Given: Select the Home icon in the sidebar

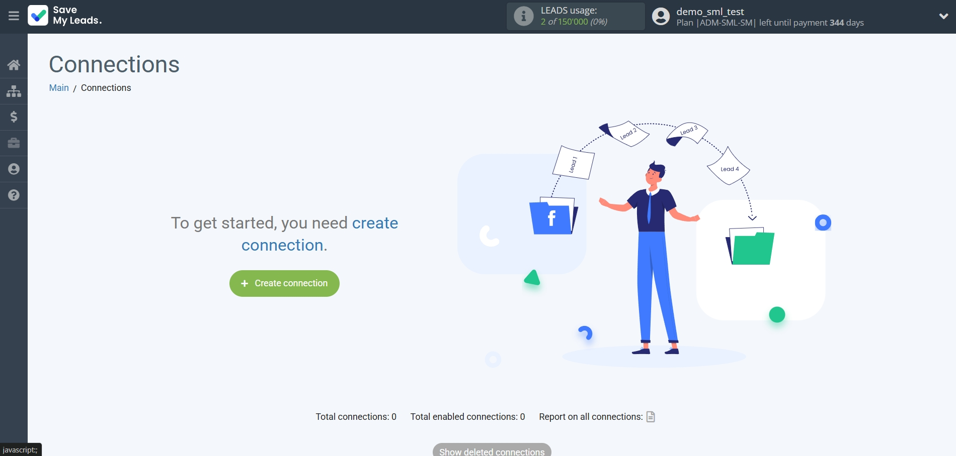Looking at the screenshot, I should 14,65.
